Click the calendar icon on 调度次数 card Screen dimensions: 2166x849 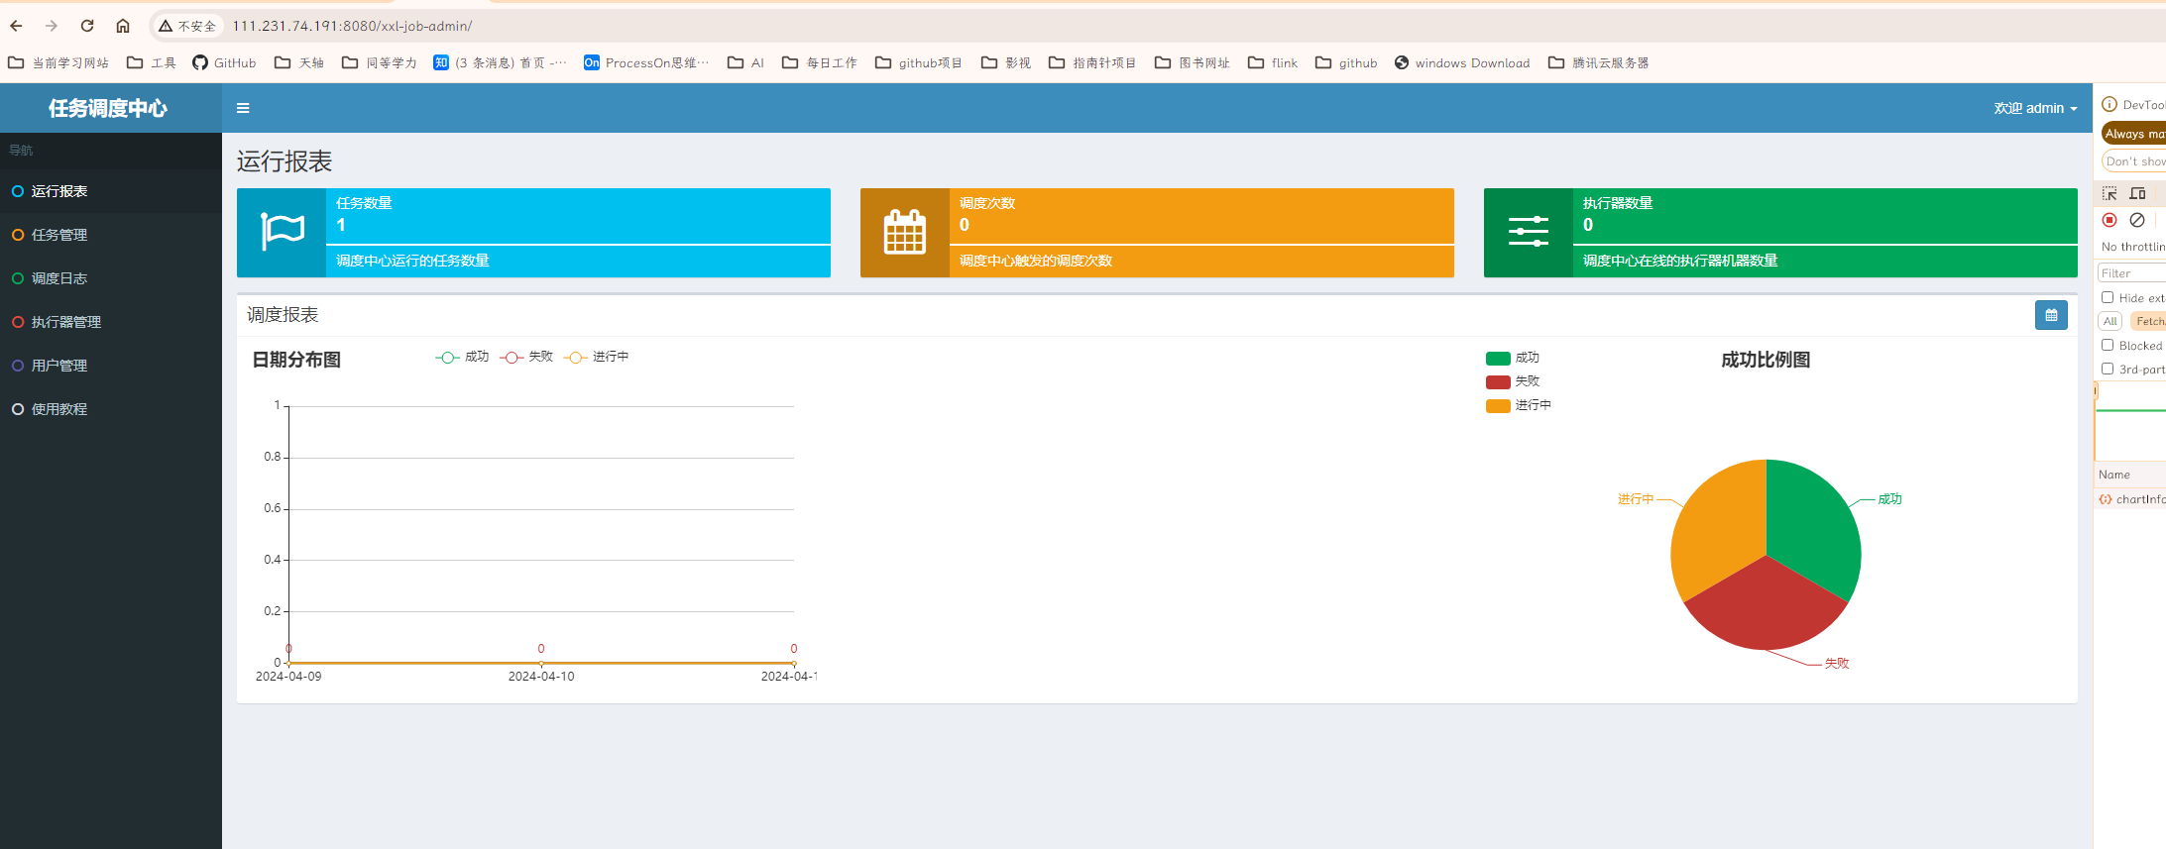point(905,232)
